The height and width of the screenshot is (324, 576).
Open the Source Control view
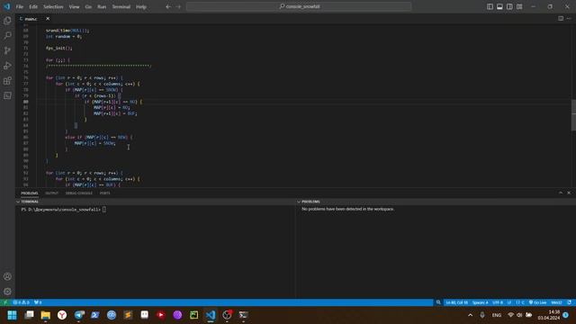coord(7,50)
